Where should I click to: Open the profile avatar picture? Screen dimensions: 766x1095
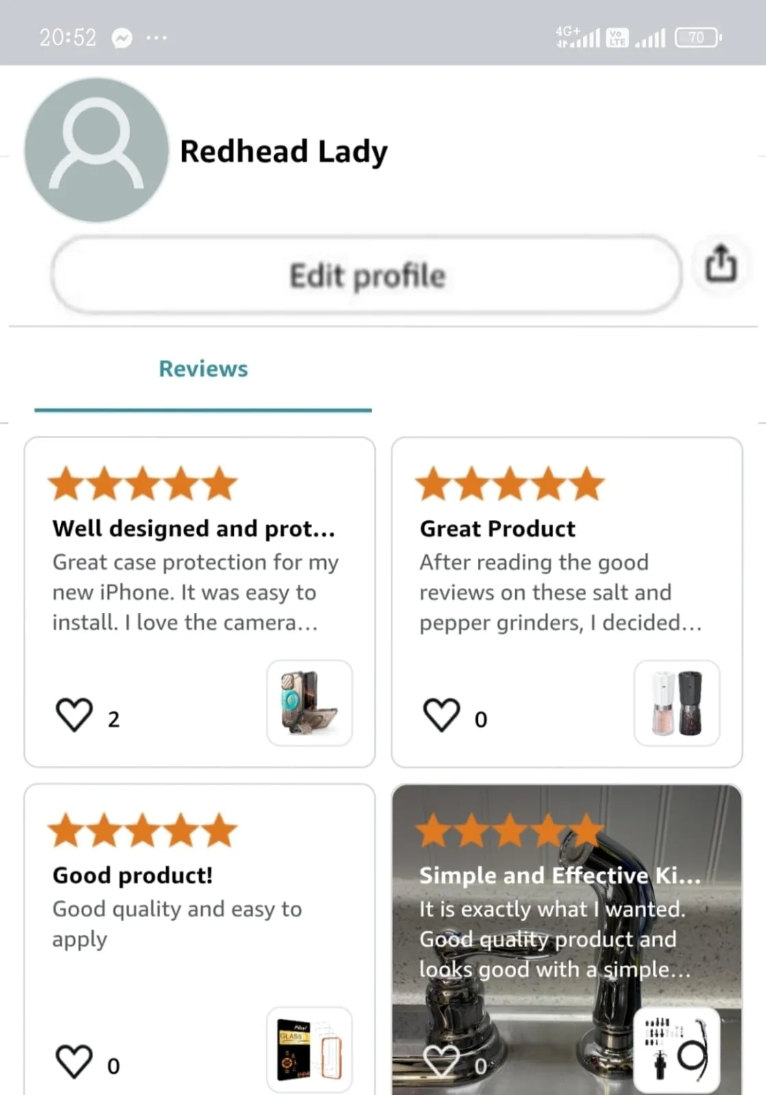pos(97,150)
